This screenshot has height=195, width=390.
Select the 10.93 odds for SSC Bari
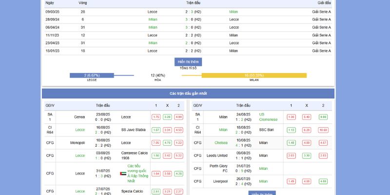point(323,130)
